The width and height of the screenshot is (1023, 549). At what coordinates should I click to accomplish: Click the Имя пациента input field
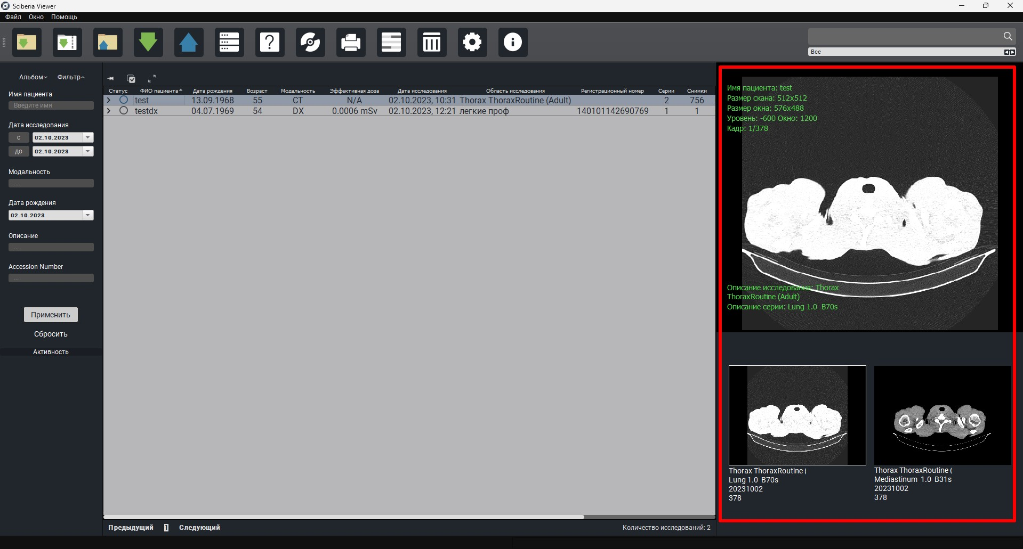pyautogui.click(x=51, y=105)
